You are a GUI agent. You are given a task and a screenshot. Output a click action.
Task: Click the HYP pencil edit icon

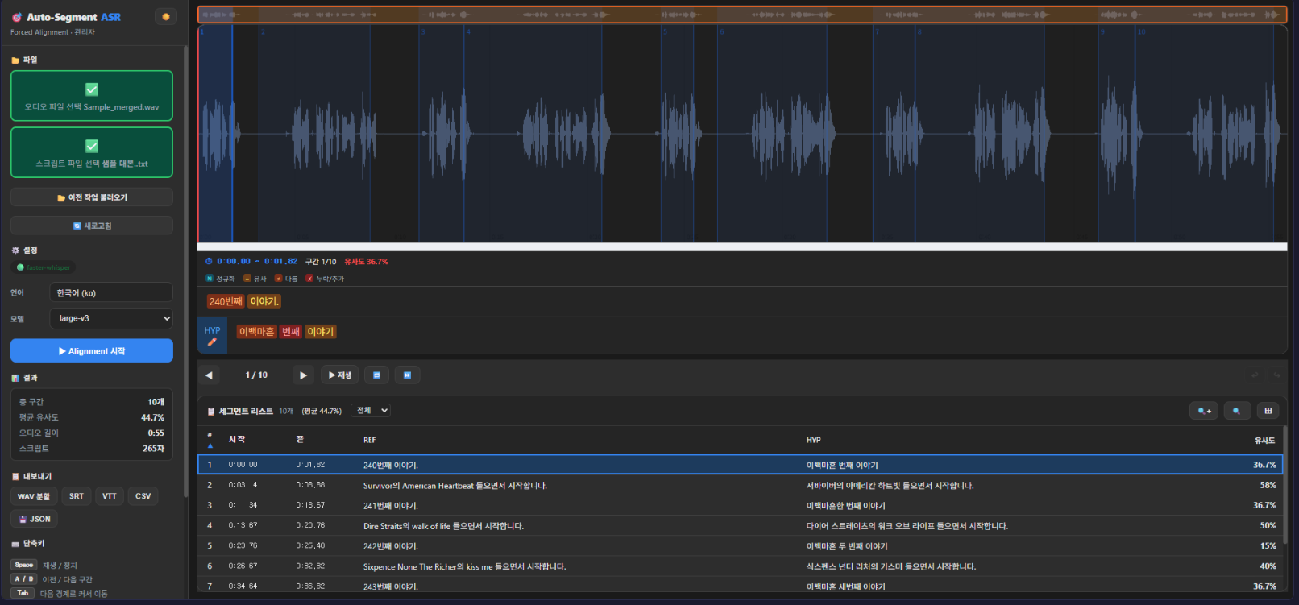tap(212, 342)
